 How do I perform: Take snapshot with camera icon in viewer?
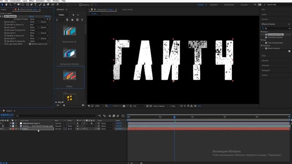[124, 106]
